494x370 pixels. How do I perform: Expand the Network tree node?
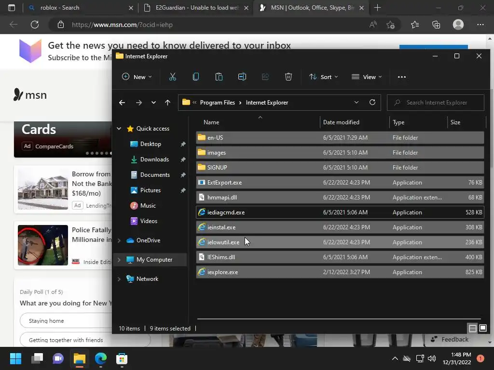coord(119,279)
